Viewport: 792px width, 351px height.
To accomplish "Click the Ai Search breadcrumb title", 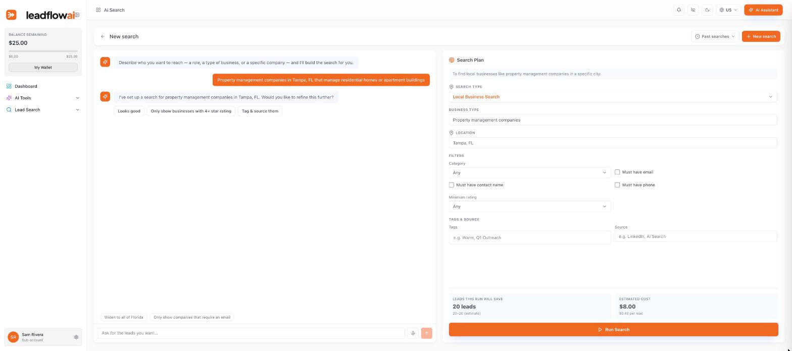I will 114,10.
